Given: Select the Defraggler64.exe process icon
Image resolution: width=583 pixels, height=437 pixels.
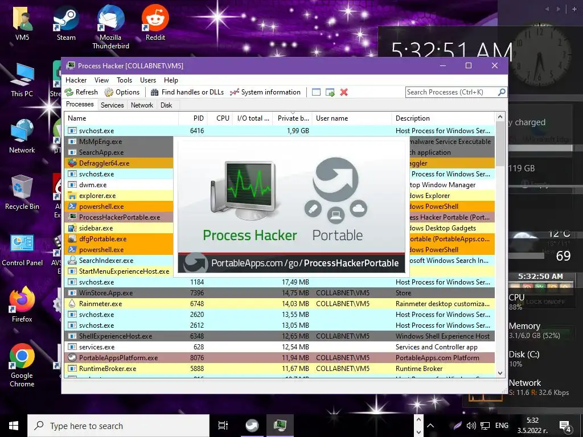Looking at the screenshot, I should [x=72, y=163].
